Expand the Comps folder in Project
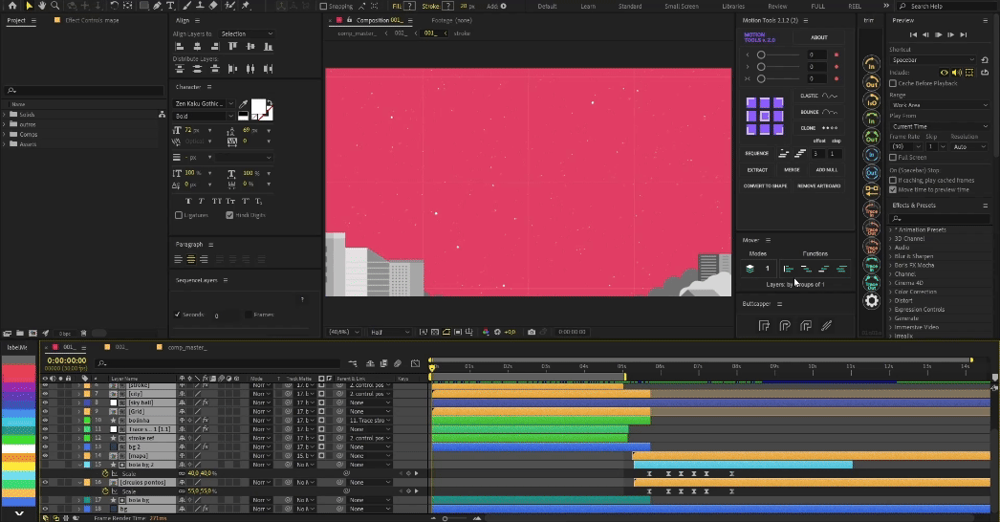Screen dimensions: 1000x522 pos(5,134)
